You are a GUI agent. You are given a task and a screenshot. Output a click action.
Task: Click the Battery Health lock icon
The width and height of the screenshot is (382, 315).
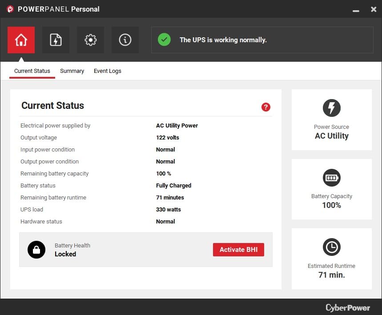[36, 250]
